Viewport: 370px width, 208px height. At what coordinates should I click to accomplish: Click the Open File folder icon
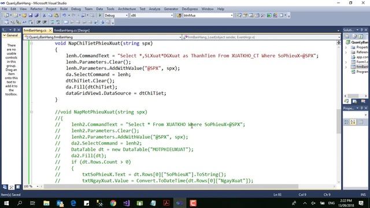(x=24, y=16)
